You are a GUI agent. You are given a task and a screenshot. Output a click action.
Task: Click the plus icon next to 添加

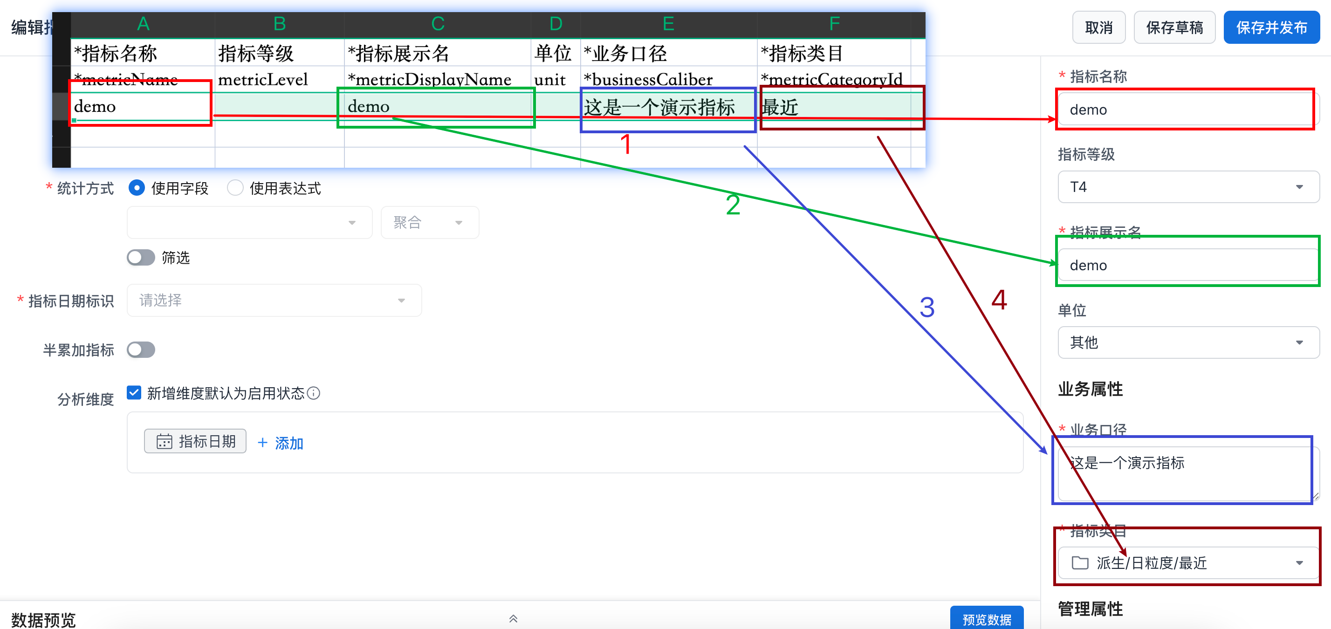click(x=262, y=443)
